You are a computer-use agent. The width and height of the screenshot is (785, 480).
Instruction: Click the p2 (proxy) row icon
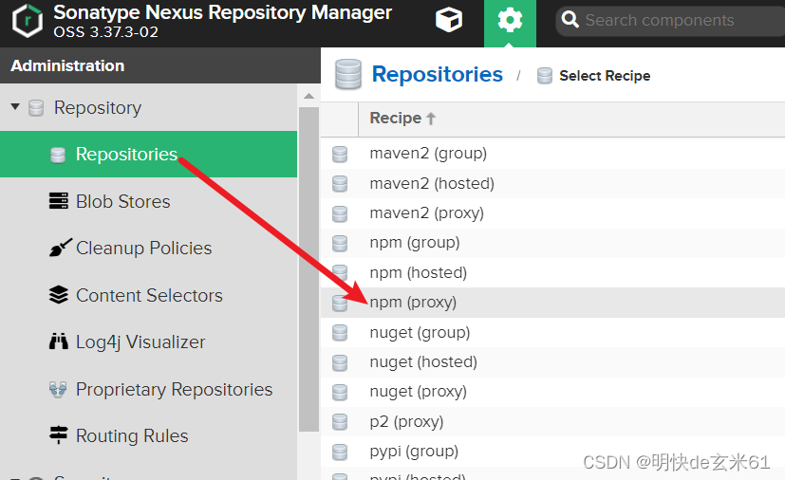pos(340,422)
